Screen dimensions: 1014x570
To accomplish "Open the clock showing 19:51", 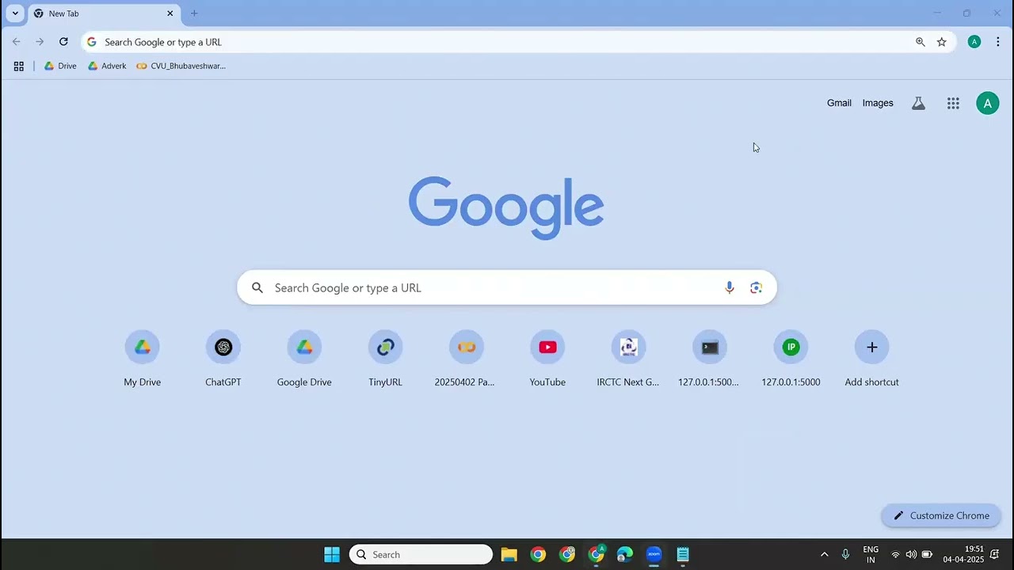I will (x=963, y=554).
